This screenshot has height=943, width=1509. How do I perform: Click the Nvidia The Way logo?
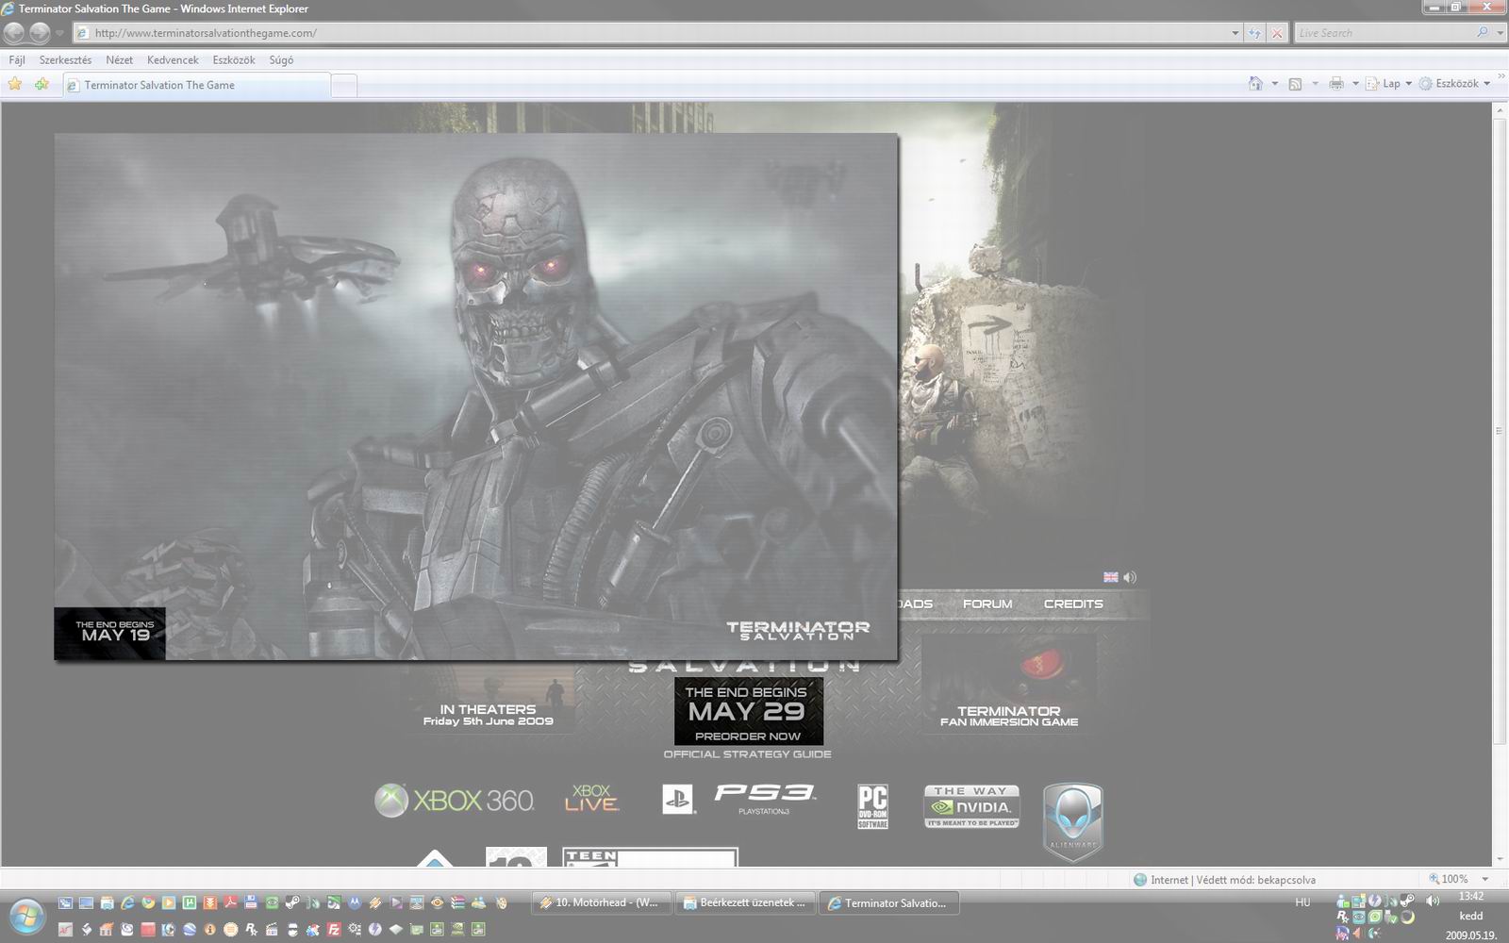[971, 806]
